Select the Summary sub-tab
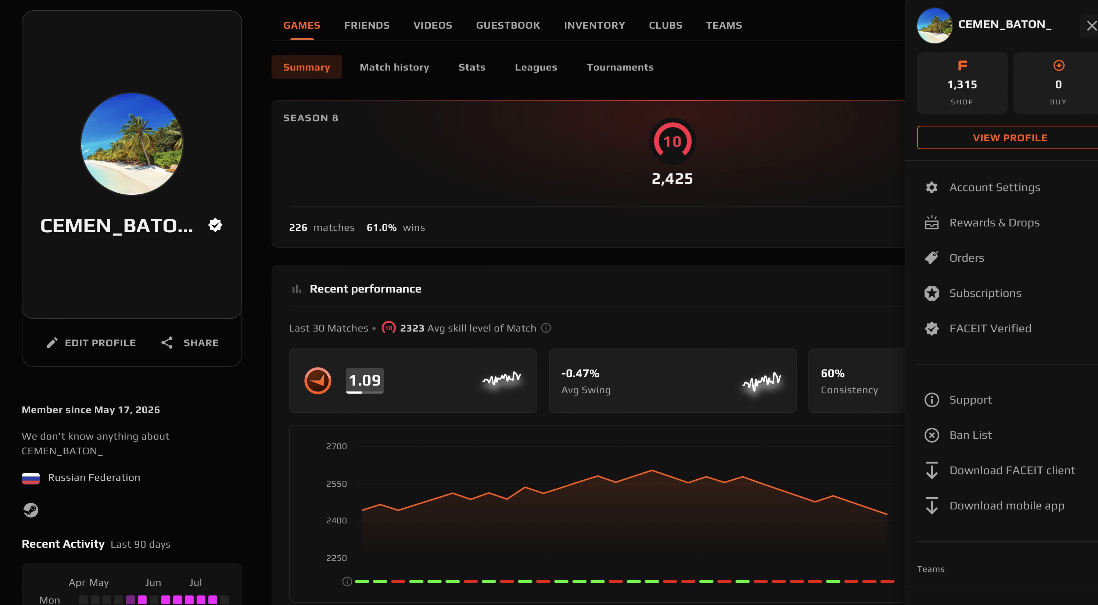Viewport: 1098px width, 605px height. pyautogui.click(x=306, y=67)
